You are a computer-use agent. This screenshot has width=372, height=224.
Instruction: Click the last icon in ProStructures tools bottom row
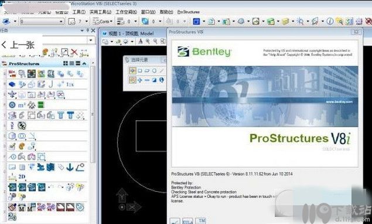(x=12, y=216)
